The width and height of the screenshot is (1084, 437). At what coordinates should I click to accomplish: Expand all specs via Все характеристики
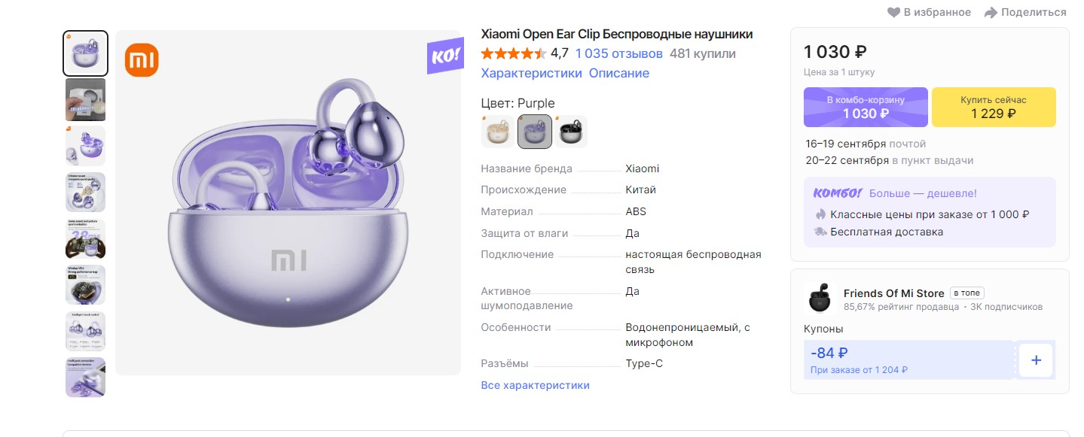click(535, 385)
